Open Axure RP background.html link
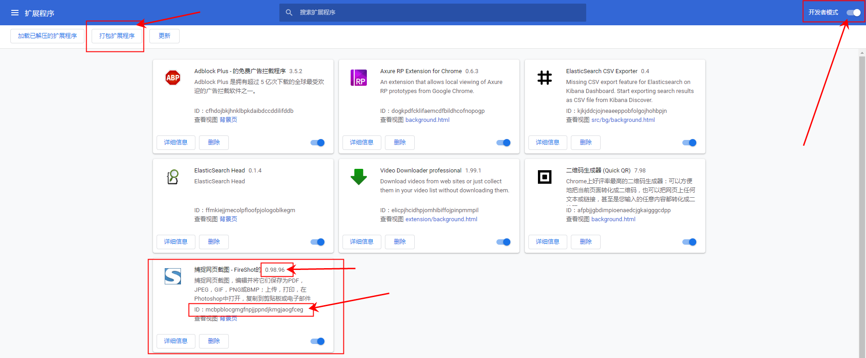The image size is (866, 358). tap(427, 120)
